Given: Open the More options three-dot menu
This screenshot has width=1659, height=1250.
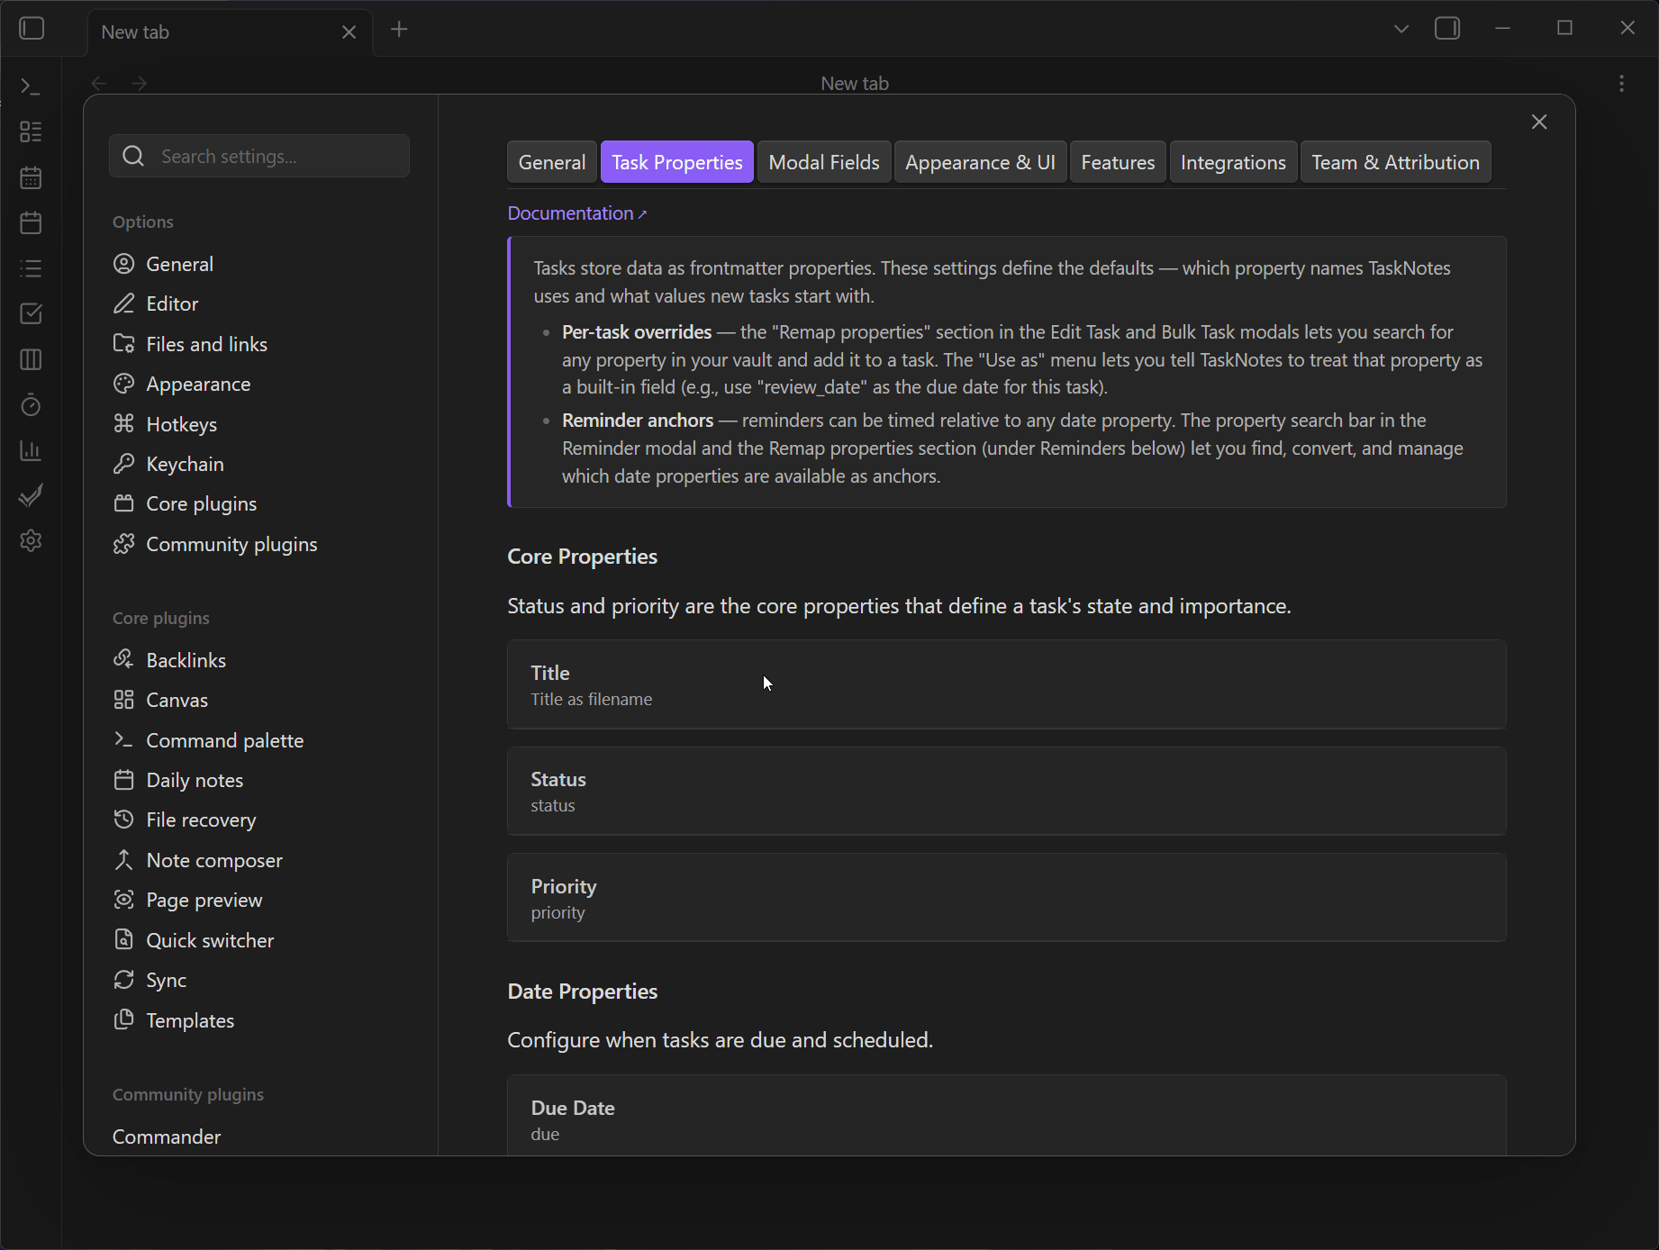Looking at the screenshot, I should click(1621, 83).
